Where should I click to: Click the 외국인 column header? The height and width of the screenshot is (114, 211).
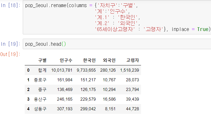coord(109,60)
